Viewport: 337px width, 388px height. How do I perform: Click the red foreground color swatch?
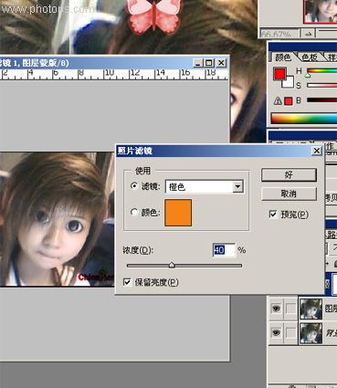pos(279,73)
